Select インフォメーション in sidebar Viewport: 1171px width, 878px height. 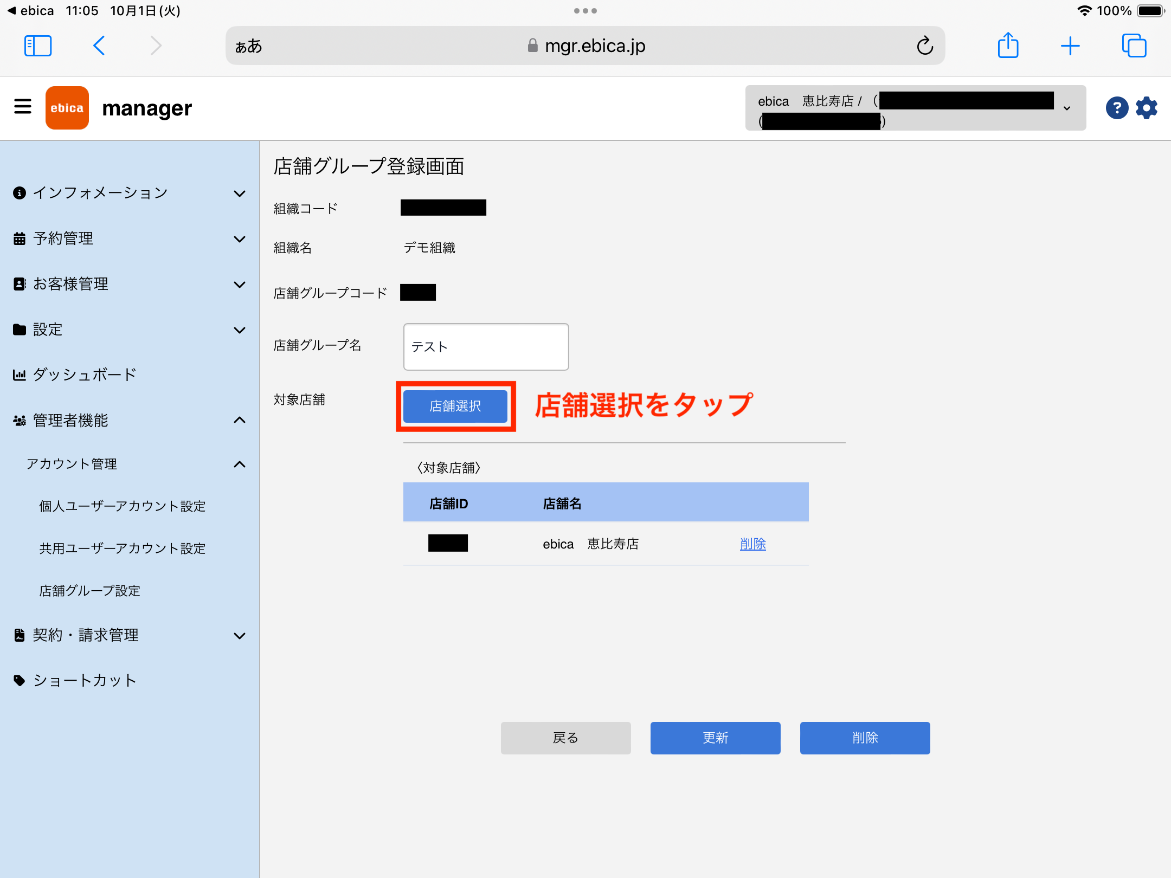tap(100, 193)
